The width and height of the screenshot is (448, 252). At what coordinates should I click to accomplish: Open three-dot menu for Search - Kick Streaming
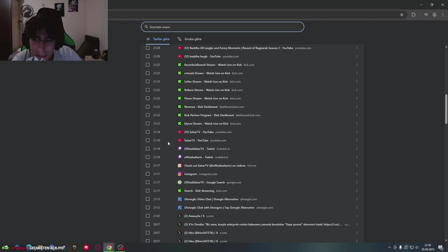point(357,191)
